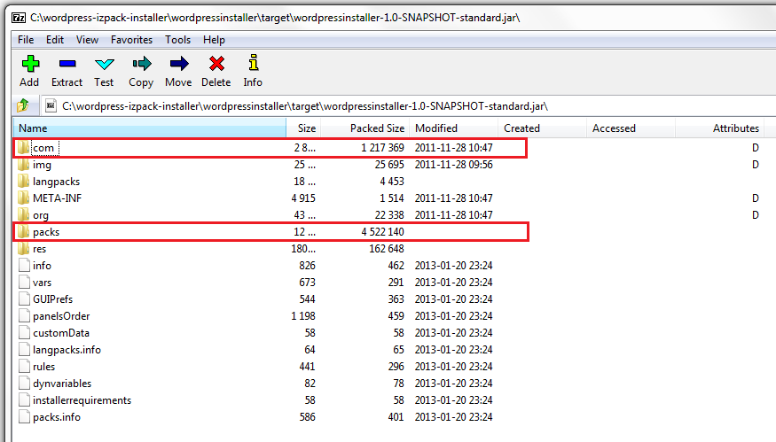Click the Copy toolbar icon
Screen dimensions: 776x442
(x=141, y=70)
